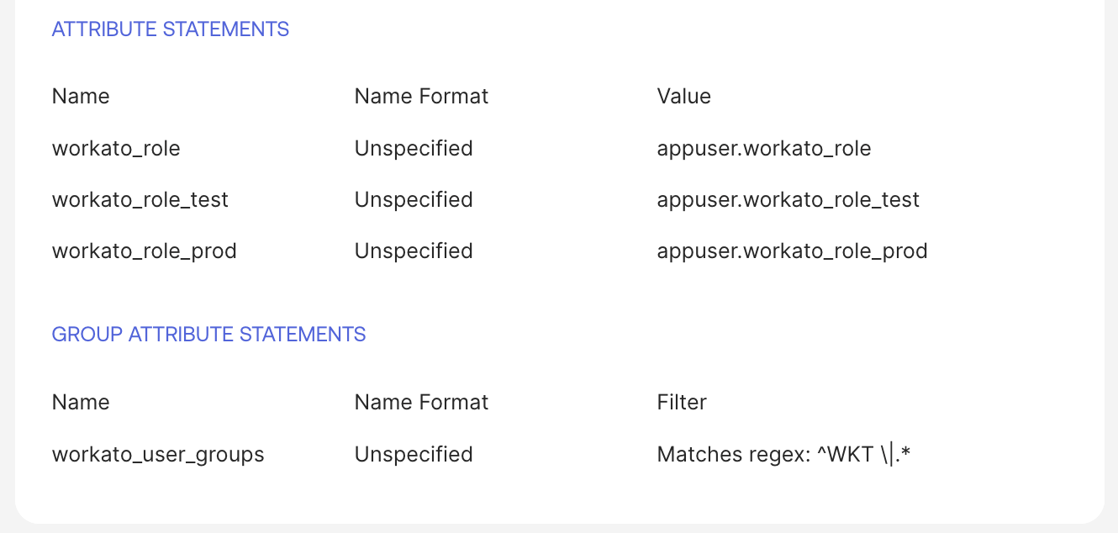
Task: Select the appuser.workato_role value
Action: click(763, 149)
